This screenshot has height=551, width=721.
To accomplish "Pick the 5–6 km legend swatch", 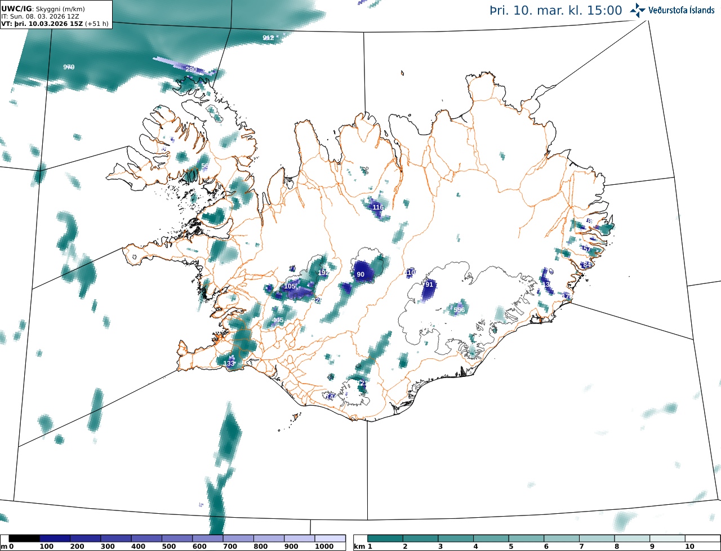I will coord(527,539).
